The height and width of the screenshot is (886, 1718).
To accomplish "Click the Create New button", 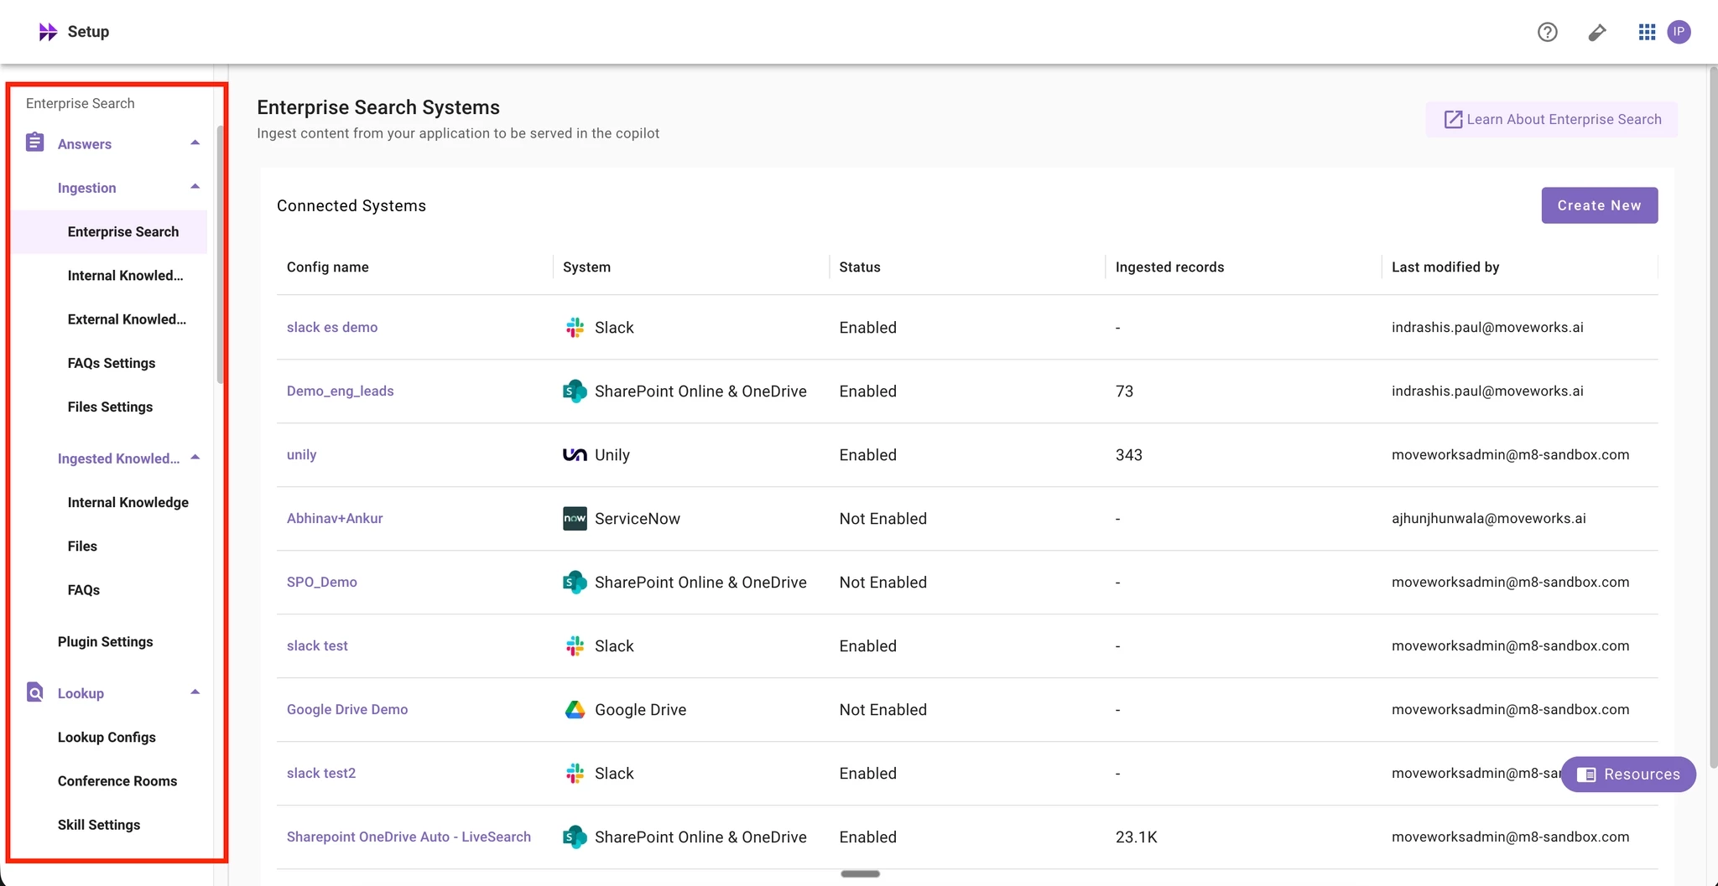I will [1599, 205].
